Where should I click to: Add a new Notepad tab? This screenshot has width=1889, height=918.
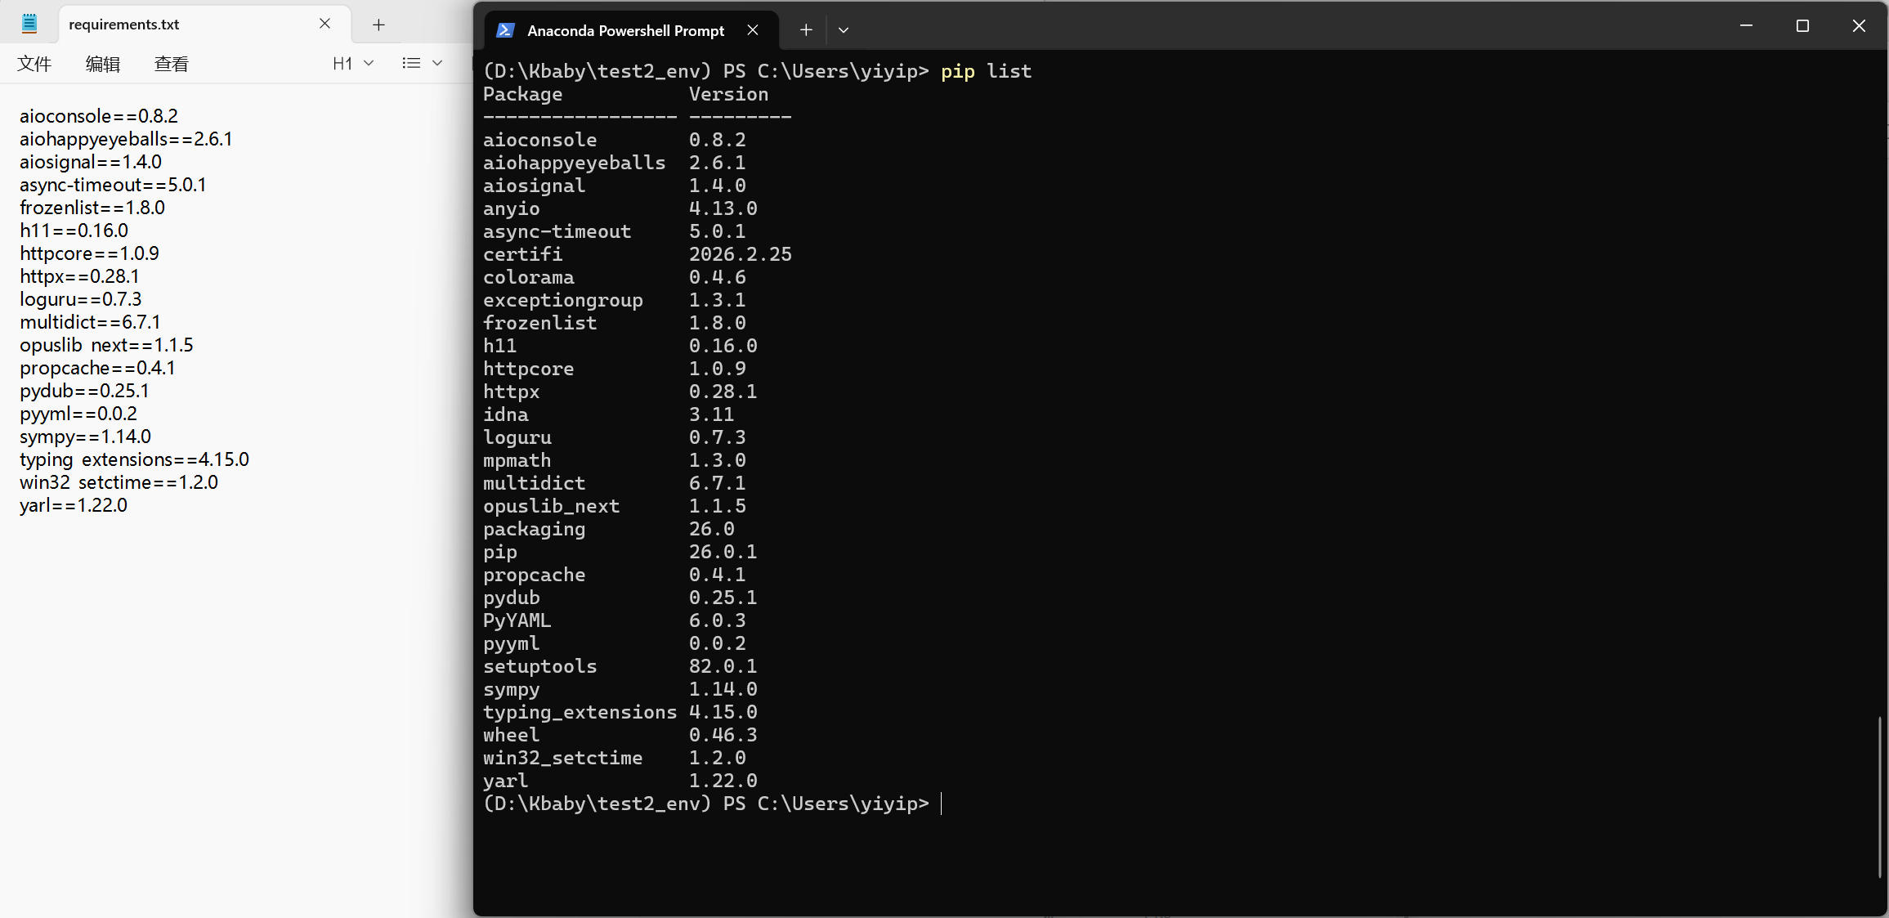pos(378,25)
